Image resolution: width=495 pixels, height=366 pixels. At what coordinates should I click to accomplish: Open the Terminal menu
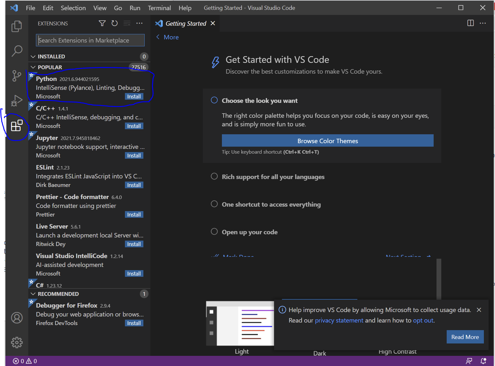pyautogui.click(x=159, y=8)
